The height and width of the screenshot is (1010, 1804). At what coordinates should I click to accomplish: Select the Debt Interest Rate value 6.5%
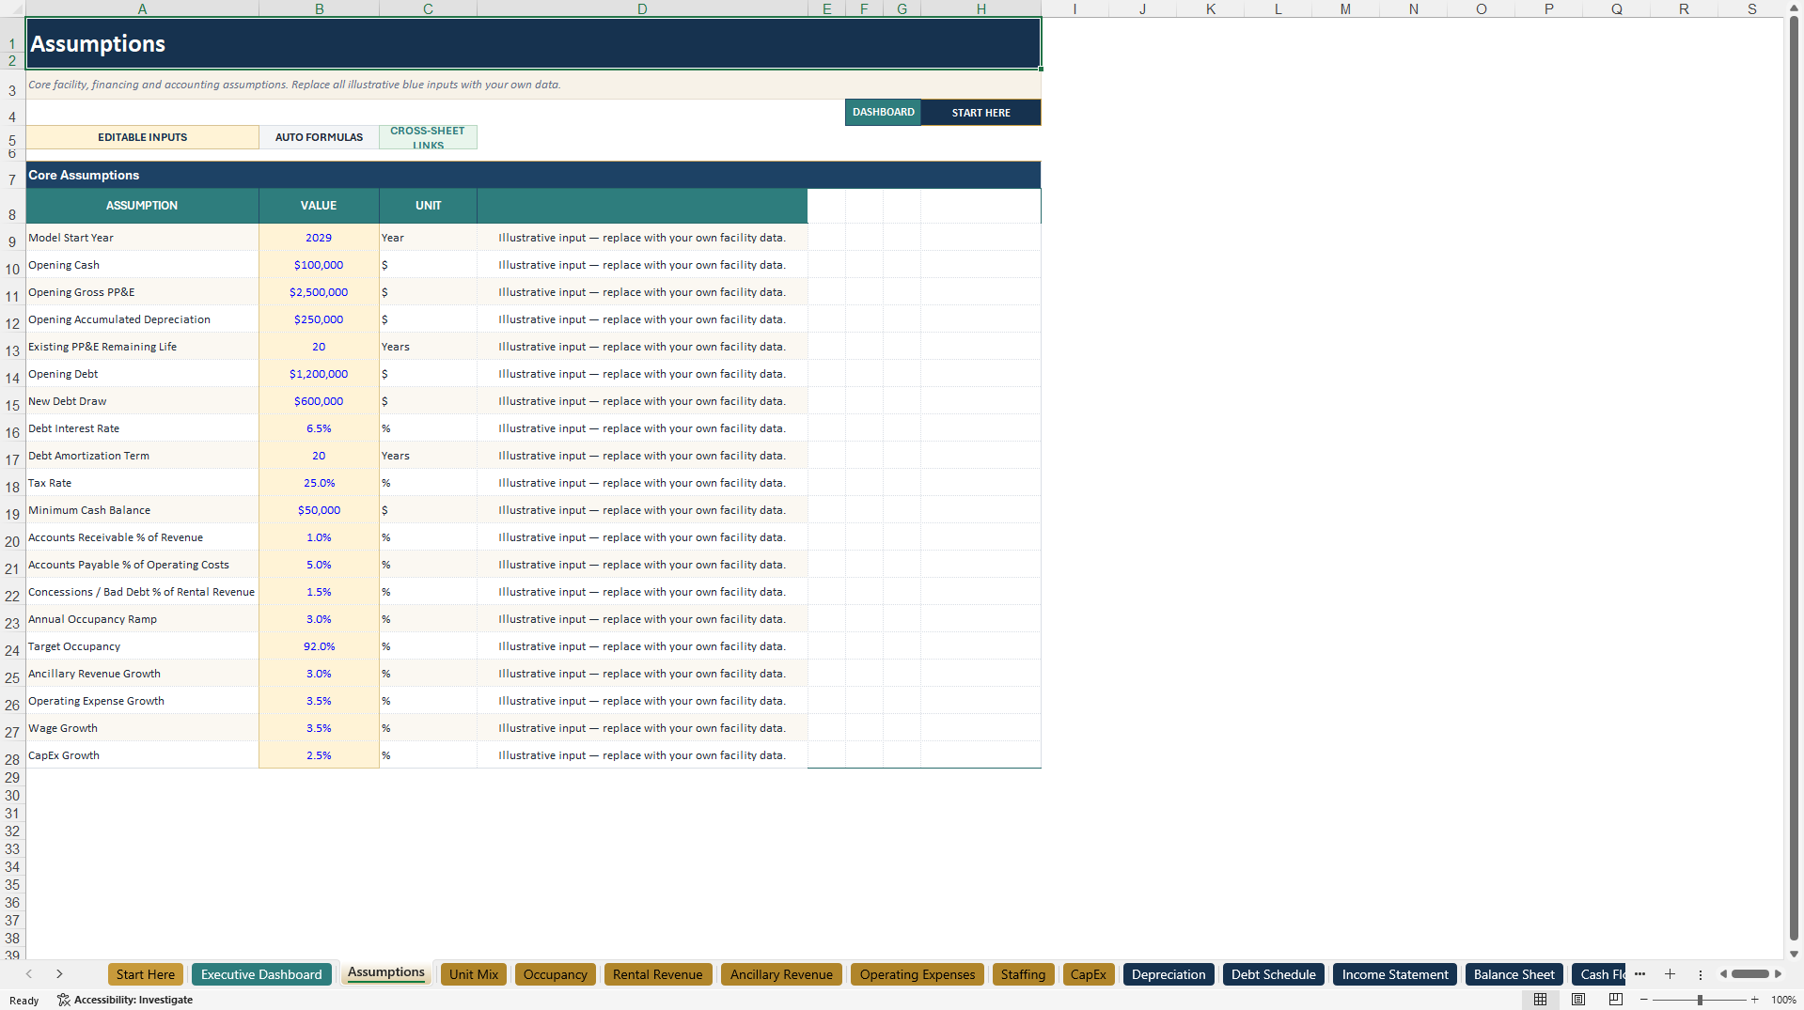[319, 428]
